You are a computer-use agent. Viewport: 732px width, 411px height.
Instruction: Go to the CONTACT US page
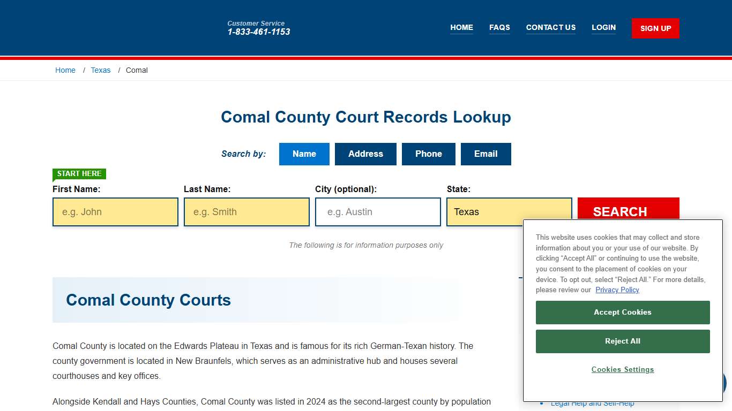click(551, 27)
